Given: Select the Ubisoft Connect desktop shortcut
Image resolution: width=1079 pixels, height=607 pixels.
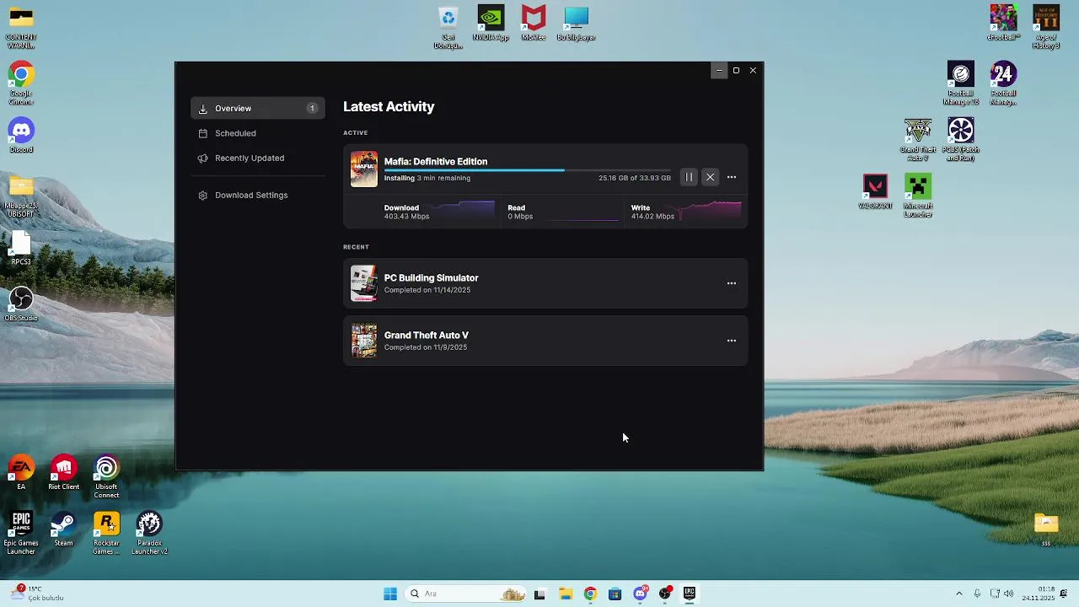Looking at the screenshot, I should [106, 477].
